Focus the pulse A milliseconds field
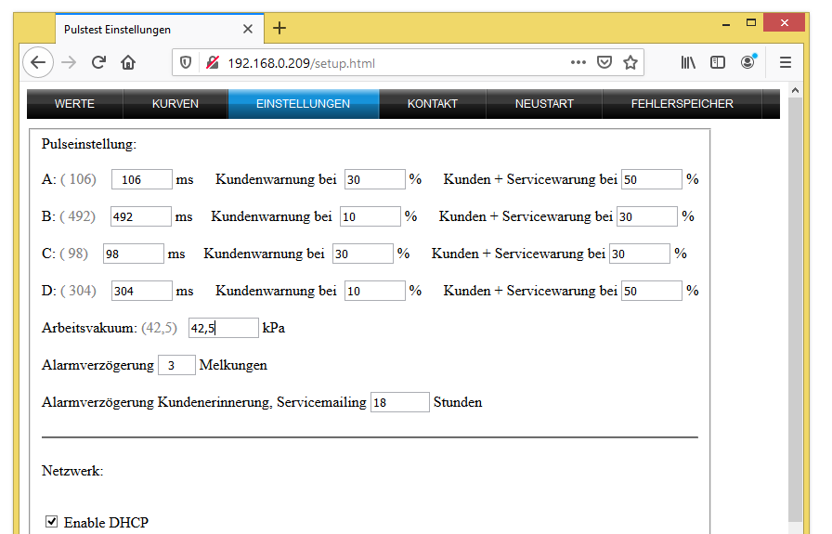Viewport: 832px width, 534px height. point(142,179)
